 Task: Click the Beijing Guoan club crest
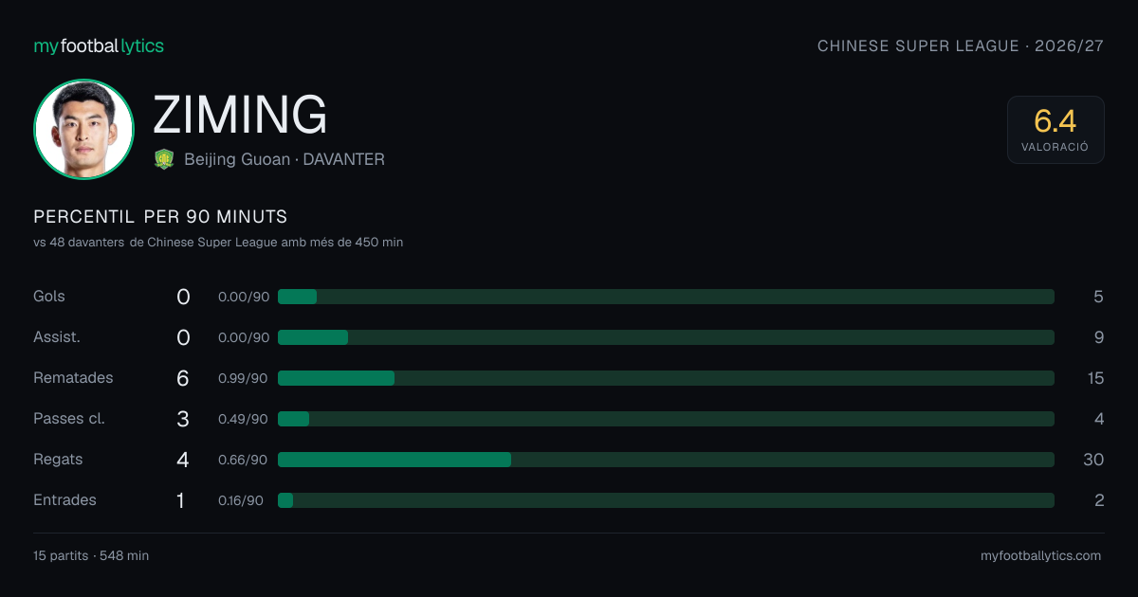(x=164, y=159)
